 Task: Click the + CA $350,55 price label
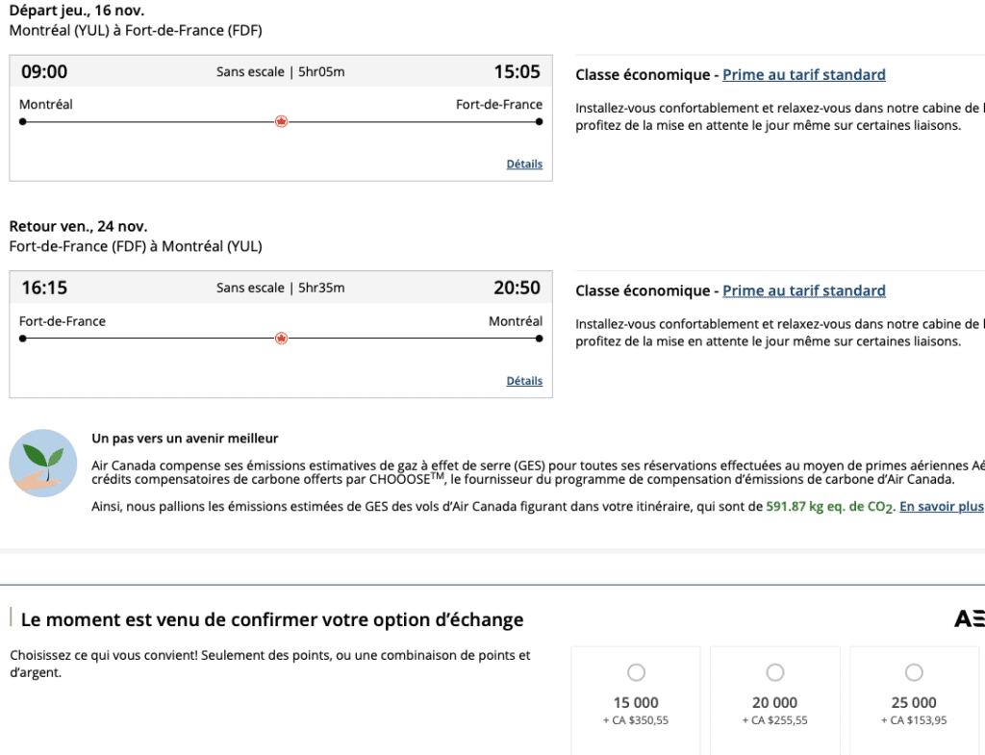636,720
